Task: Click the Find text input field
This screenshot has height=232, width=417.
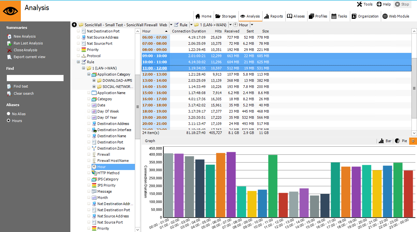Action: point(35,78)
